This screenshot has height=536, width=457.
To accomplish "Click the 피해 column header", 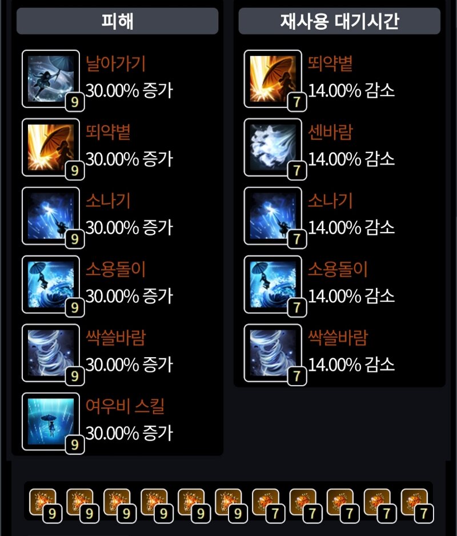I will (117, 21).
